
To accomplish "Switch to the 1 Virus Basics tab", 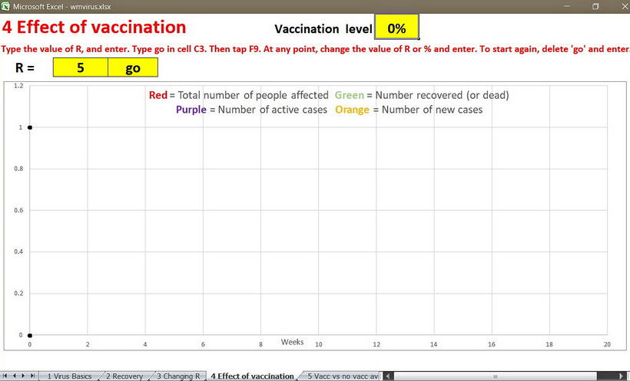I will pyautogui.click(x=69, y=376).
